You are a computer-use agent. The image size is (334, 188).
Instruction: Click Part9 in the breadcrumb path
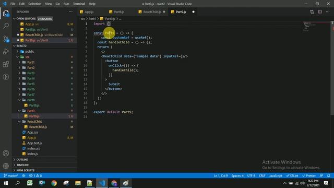92,19
